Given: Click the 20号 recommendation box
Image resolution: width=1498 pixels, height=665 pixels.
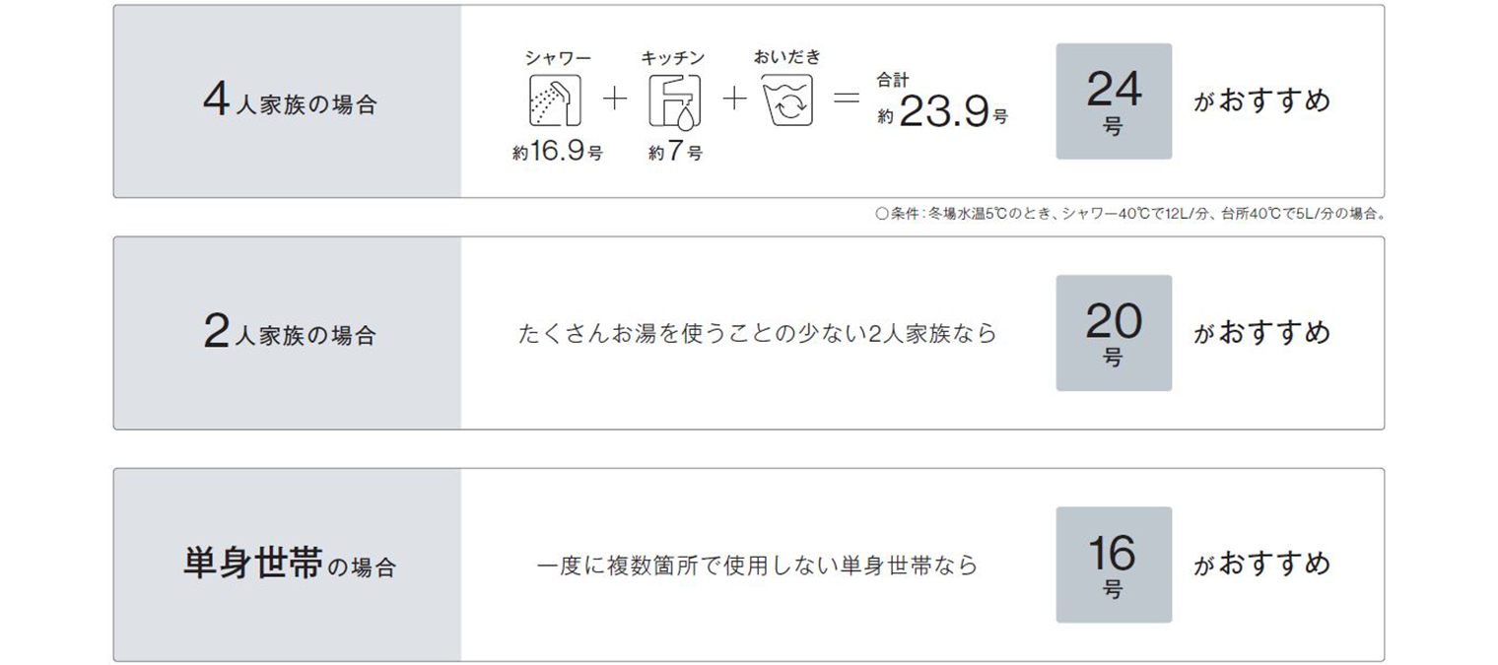Looking at the screenshot, I should pyautogui.click(x=1114, y=333).
